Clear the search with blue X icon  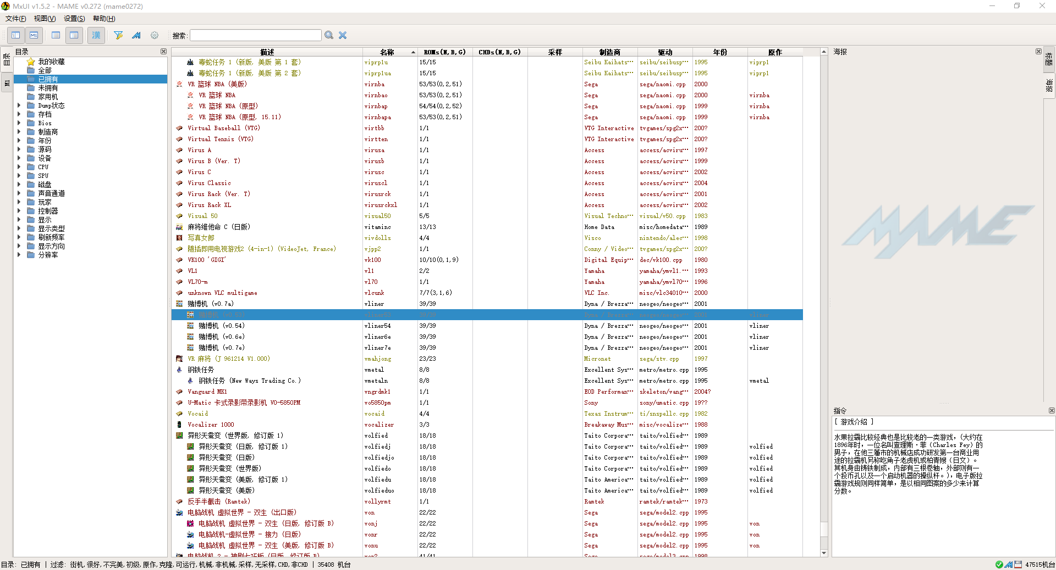click(x=343, y=35)
